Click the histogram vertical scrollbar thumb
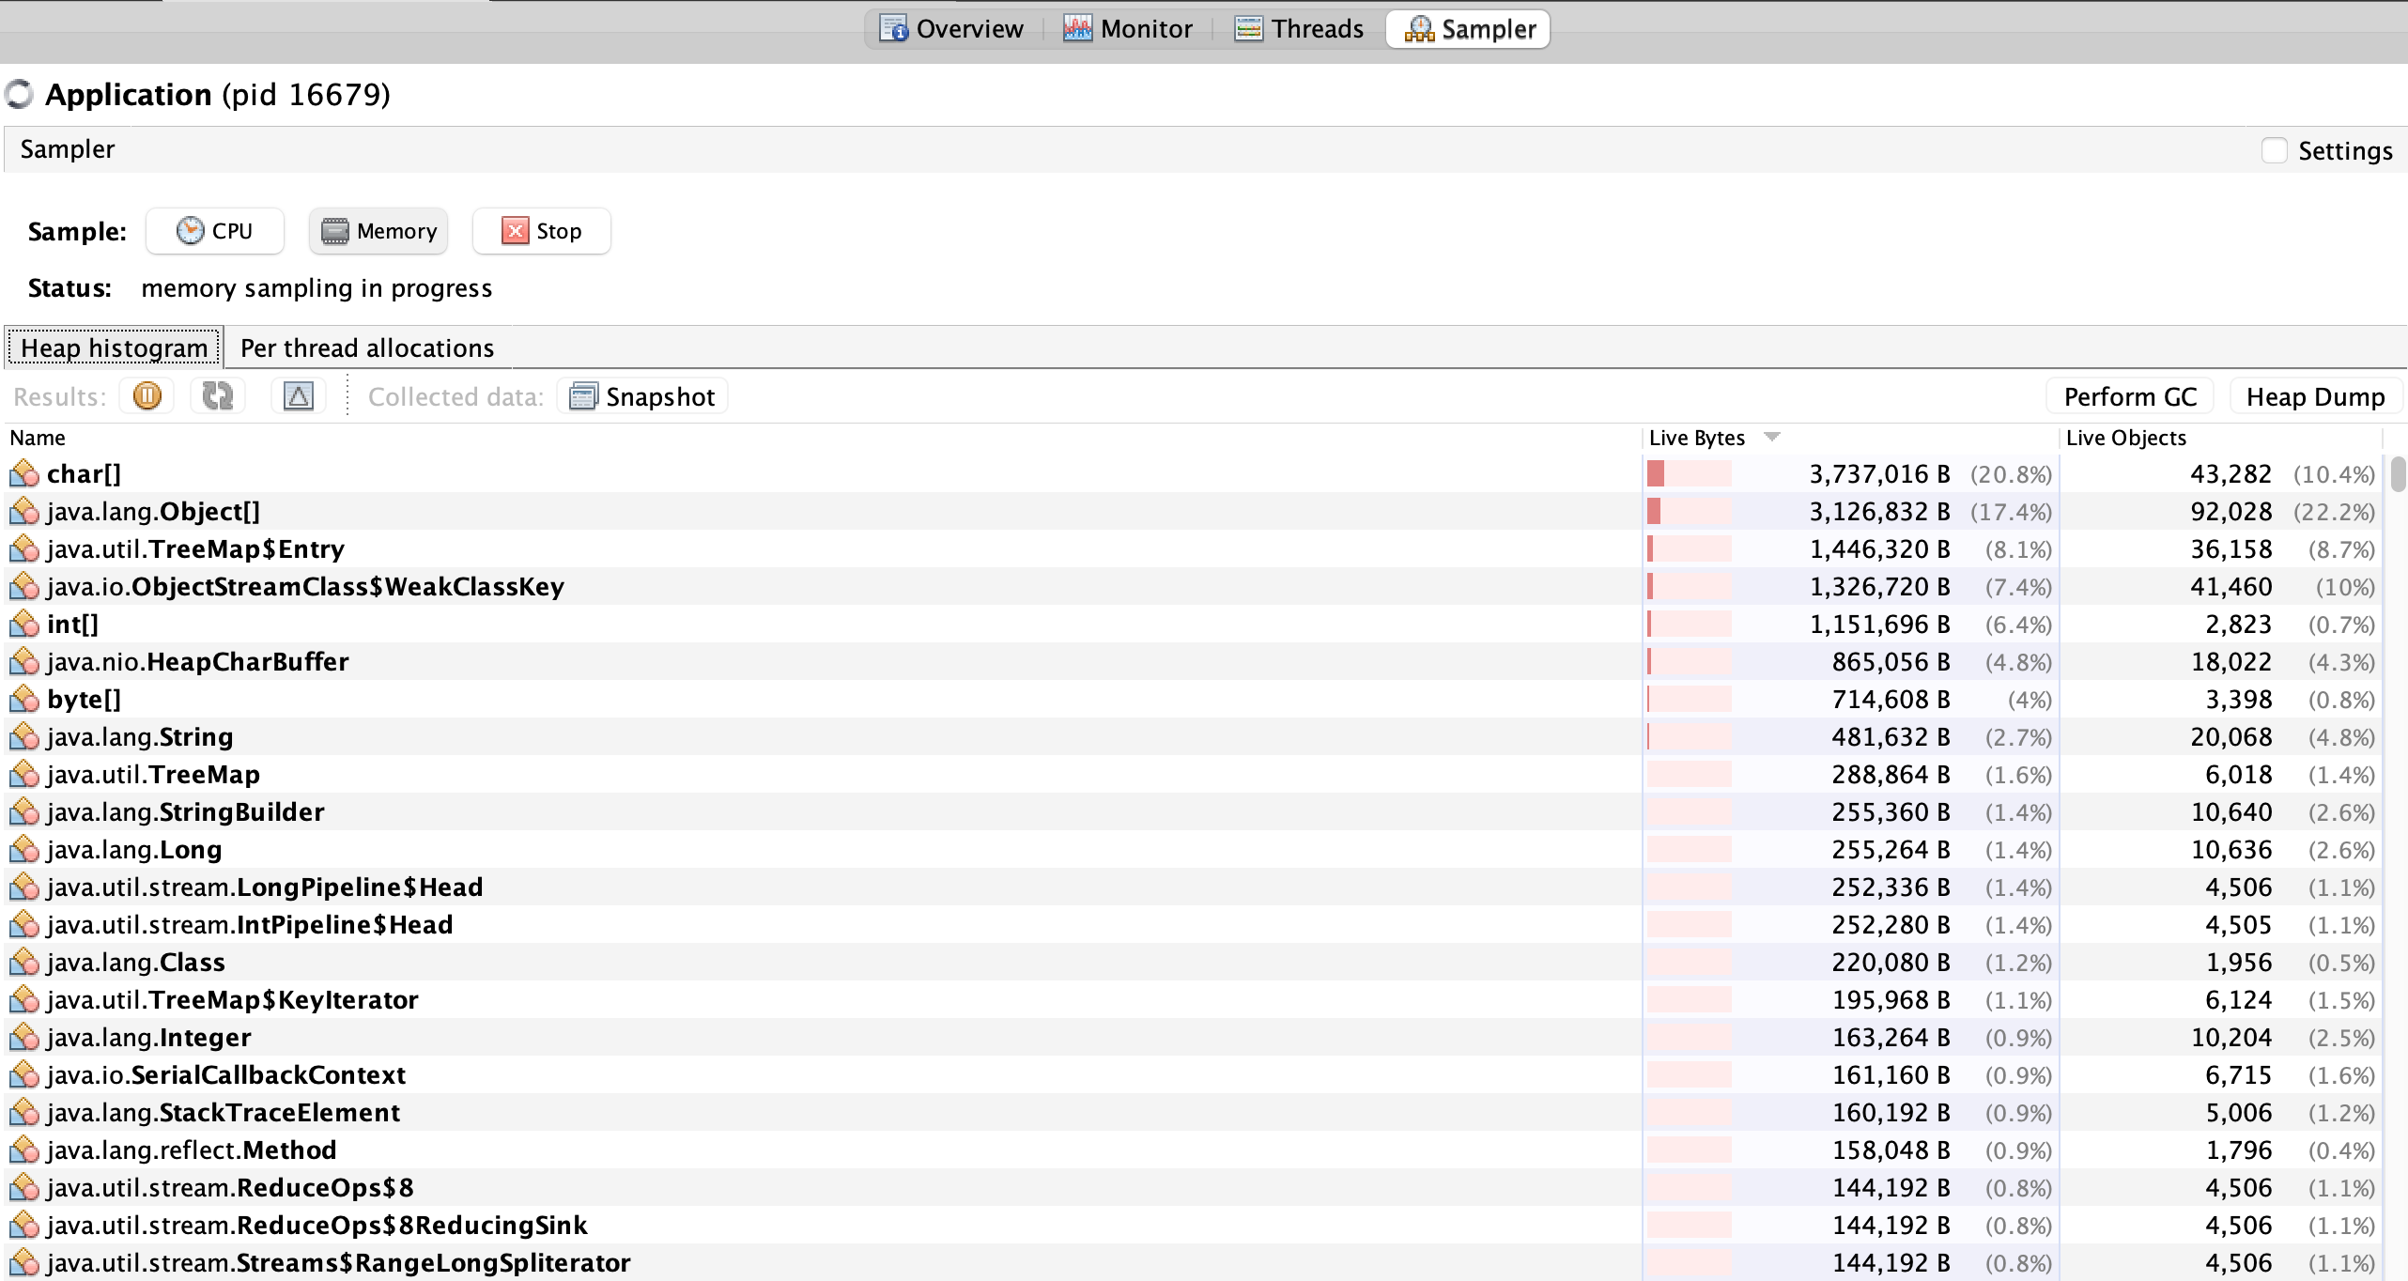2408x1281 pixels. (2398, 472)
